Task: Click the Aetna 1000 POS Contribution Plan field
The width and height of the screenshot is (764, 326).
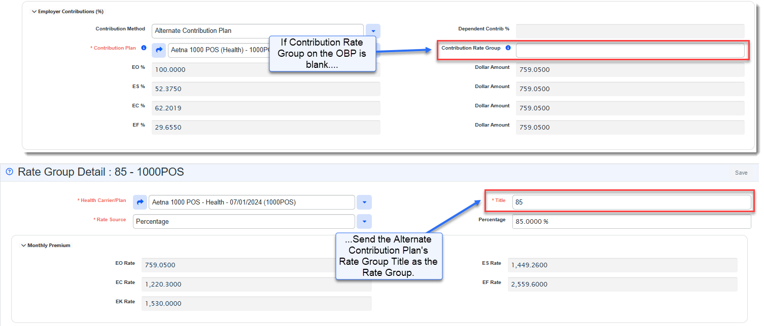Action: (x=219, y=50)
